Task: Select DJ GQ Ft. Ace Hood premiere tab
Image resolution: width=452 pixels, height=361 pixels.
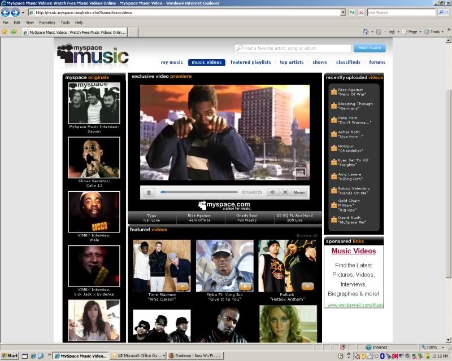Action: click(294, 218)
